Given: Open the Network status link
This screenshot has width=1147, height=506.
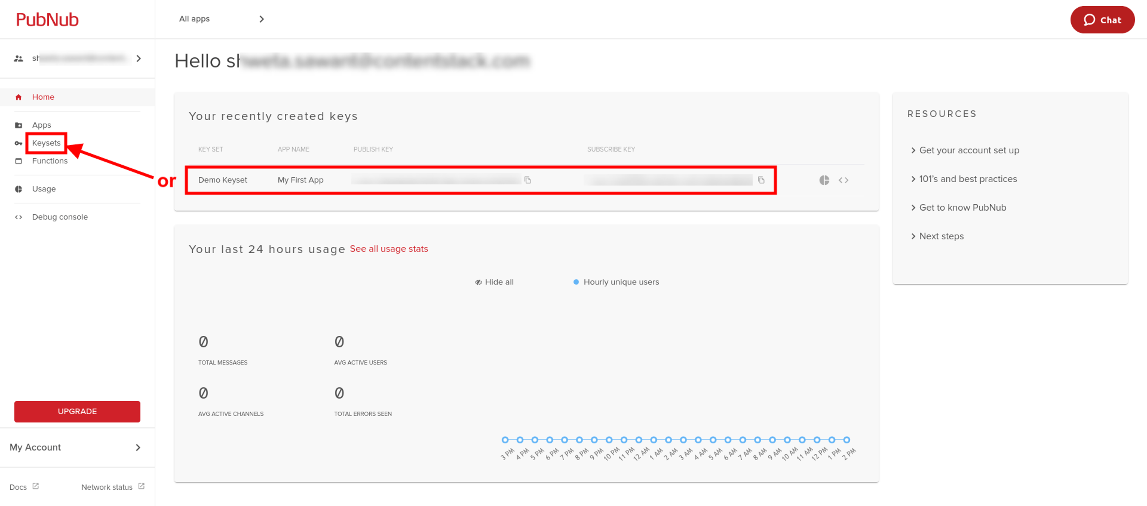Looking at the screenshot, I should tap(107, 487).
